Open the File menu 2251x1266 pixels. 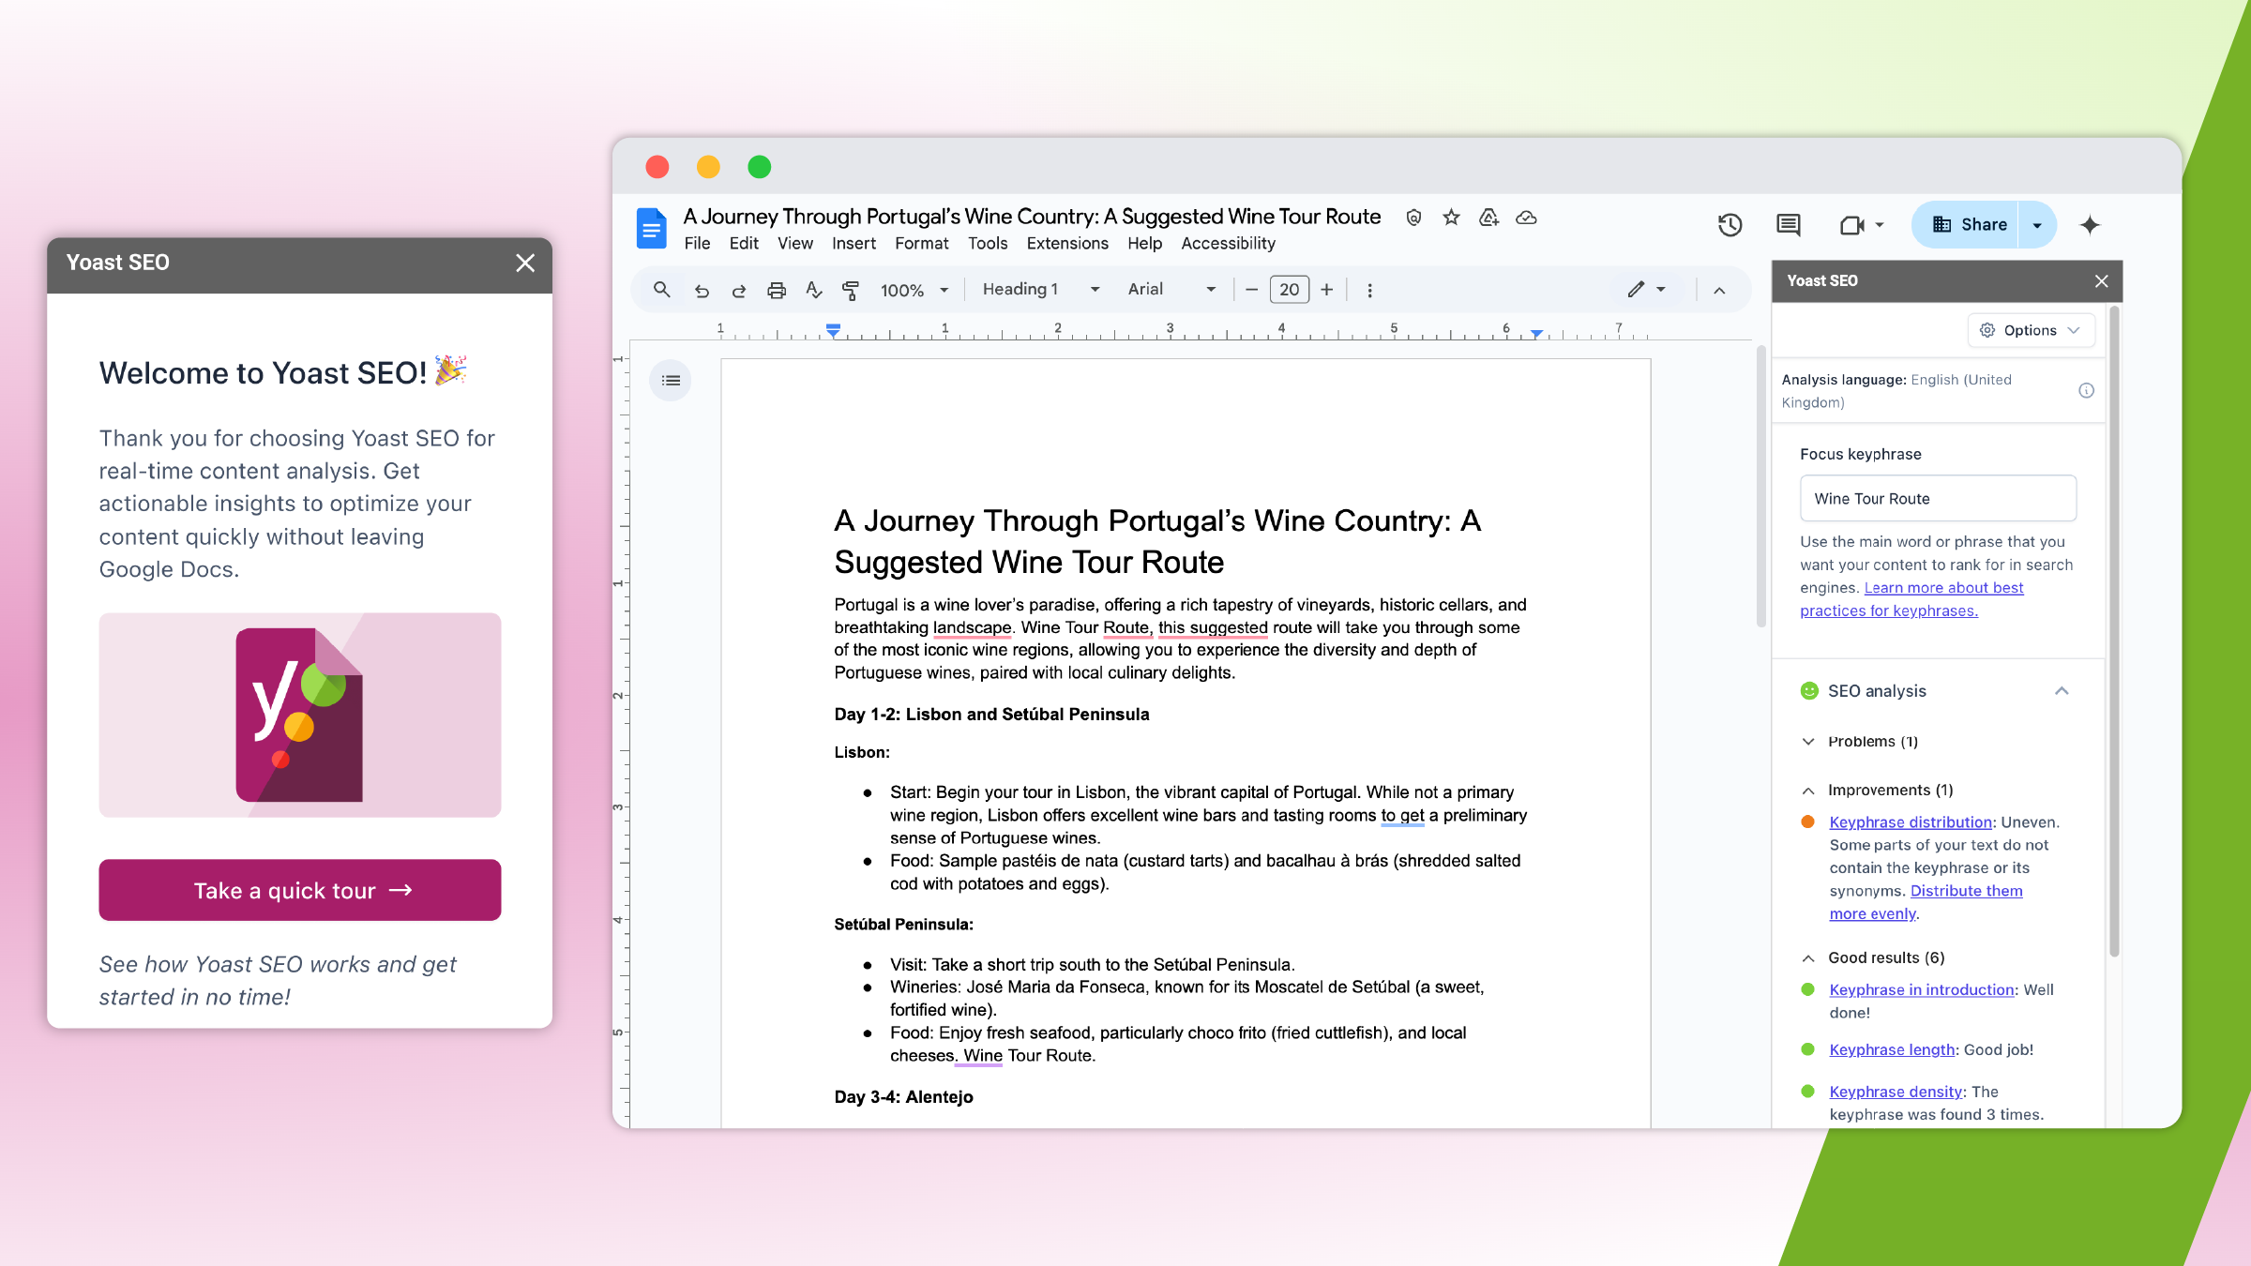click(697, 244)
